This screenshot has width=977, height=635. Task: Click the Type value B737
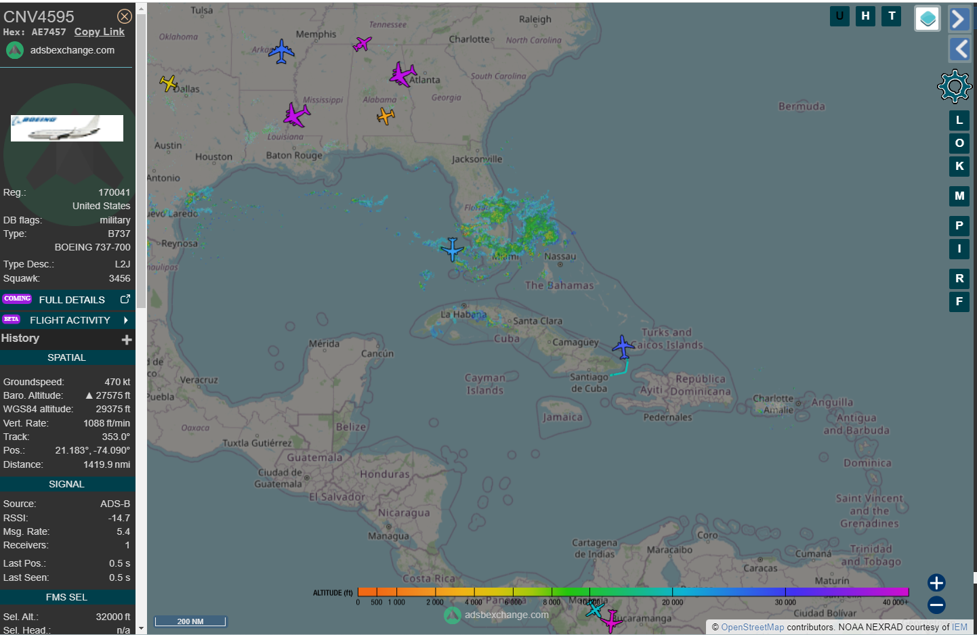point(119,234)
